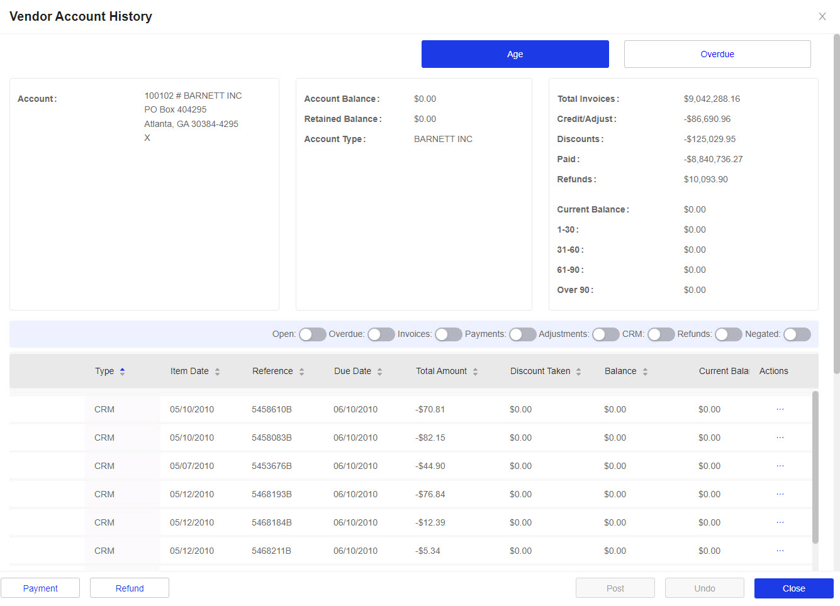
Task: Toggle the Payments filter on
Action: 522,334
